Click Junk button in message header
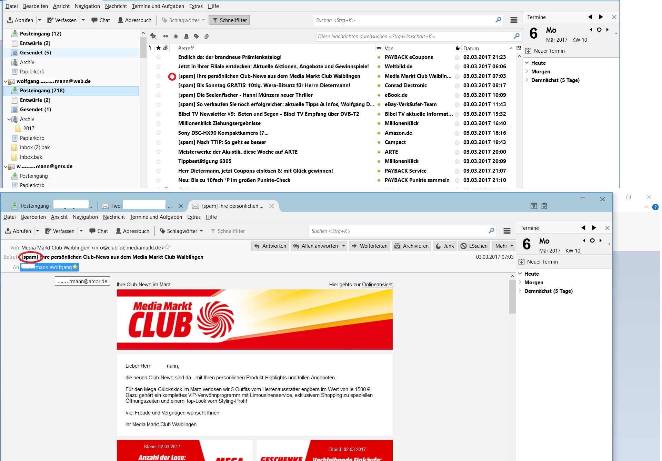This screenshot has height=461, width=662. pyautogui.click(x=445, y=246)
